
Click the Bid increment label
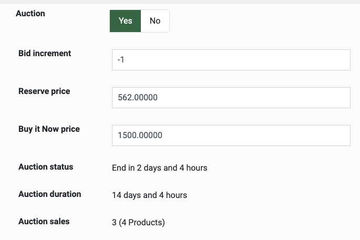pyautogui.click(x=45, y=53)
